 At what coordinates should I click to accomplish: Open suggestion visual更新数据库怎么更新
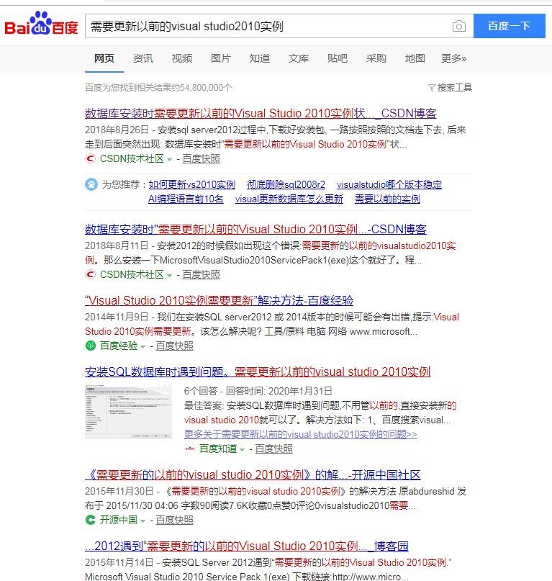click(289, 199)
